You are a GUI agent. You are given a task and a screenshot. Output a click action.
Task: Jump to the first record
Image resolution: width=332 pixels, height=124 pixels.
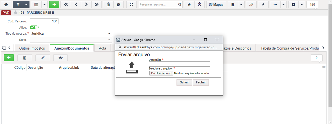tap(66, 4)
